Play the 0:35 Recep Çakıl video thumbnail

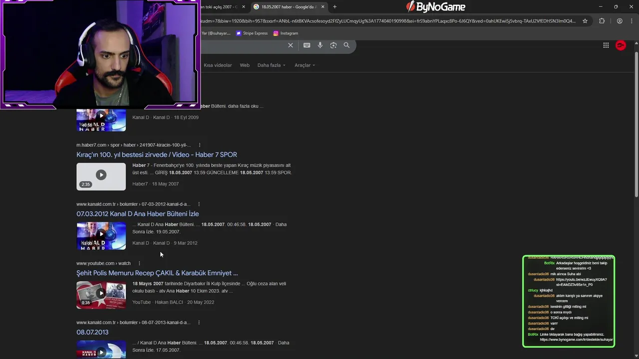[x=101, y=295]
